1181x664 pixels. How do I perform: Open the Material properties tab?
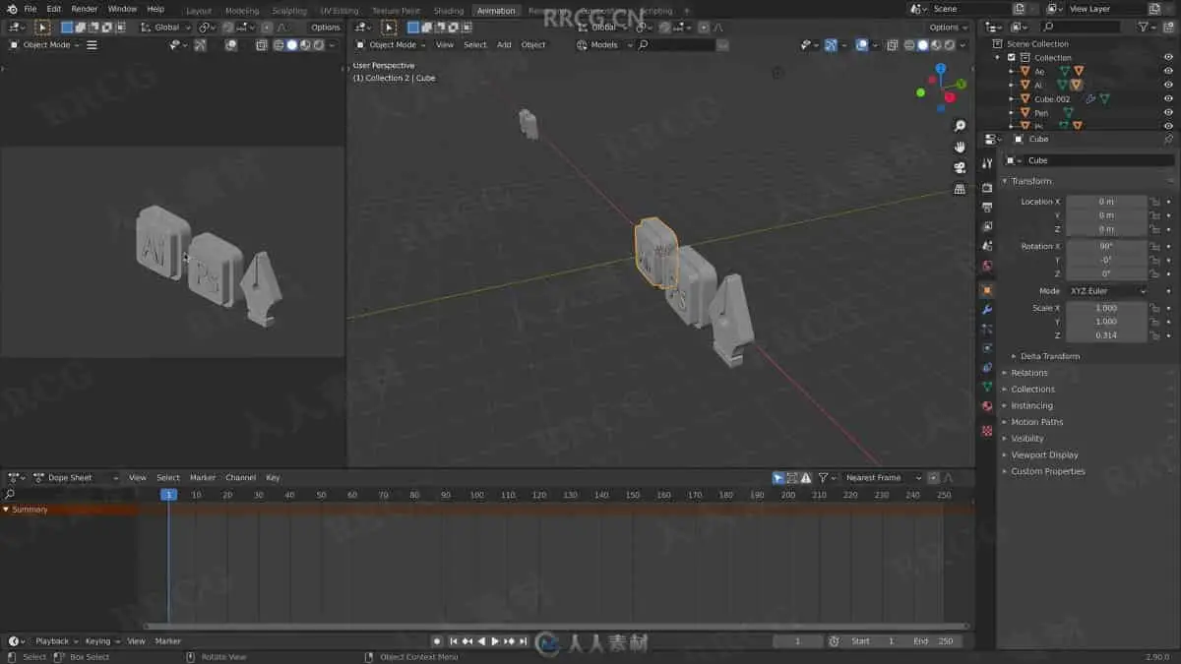[x=987, y=406]
